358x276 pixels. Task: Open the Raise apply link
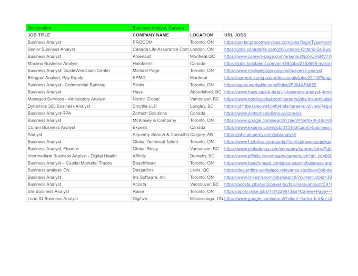coord(277,191)
